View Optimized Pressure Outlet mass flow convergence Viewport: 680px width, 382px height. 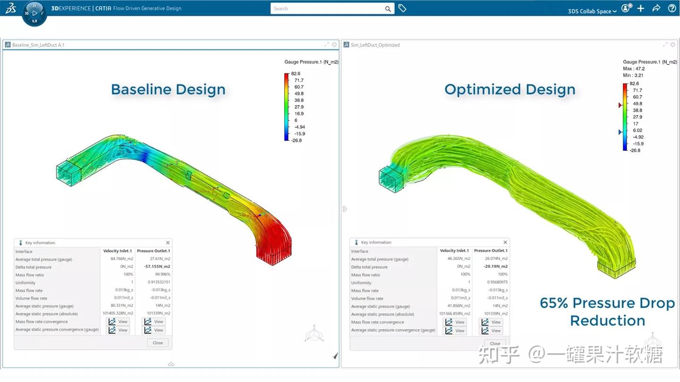coord(491,322)
